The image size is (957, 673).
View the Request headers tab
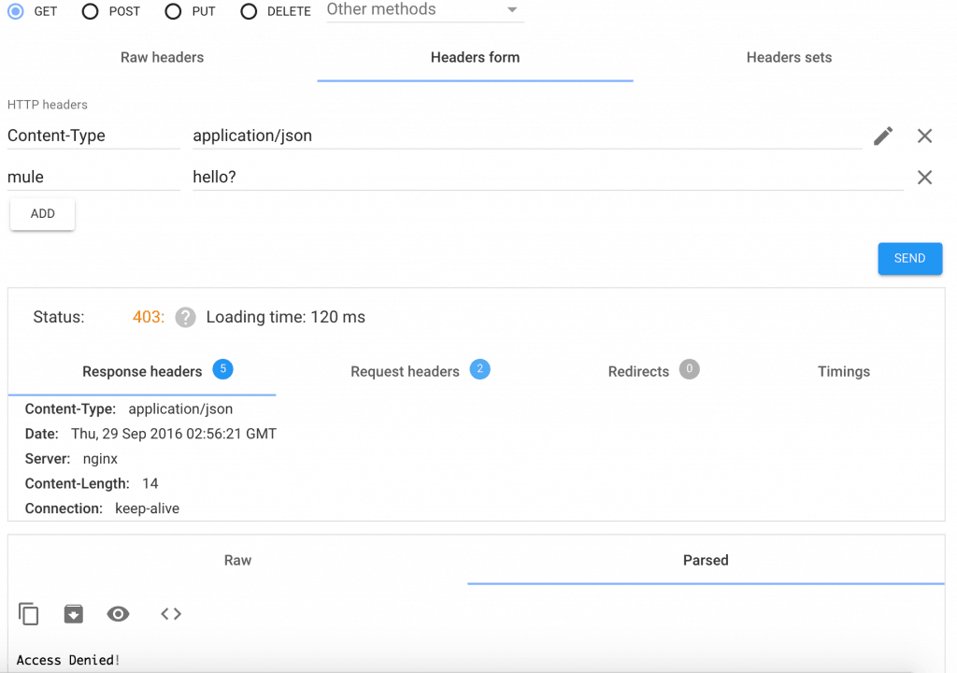point(405,370)
